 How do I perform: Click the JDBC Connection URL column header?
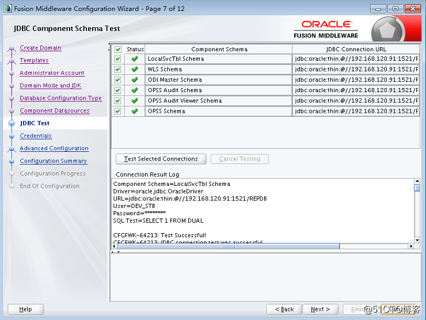356,49
